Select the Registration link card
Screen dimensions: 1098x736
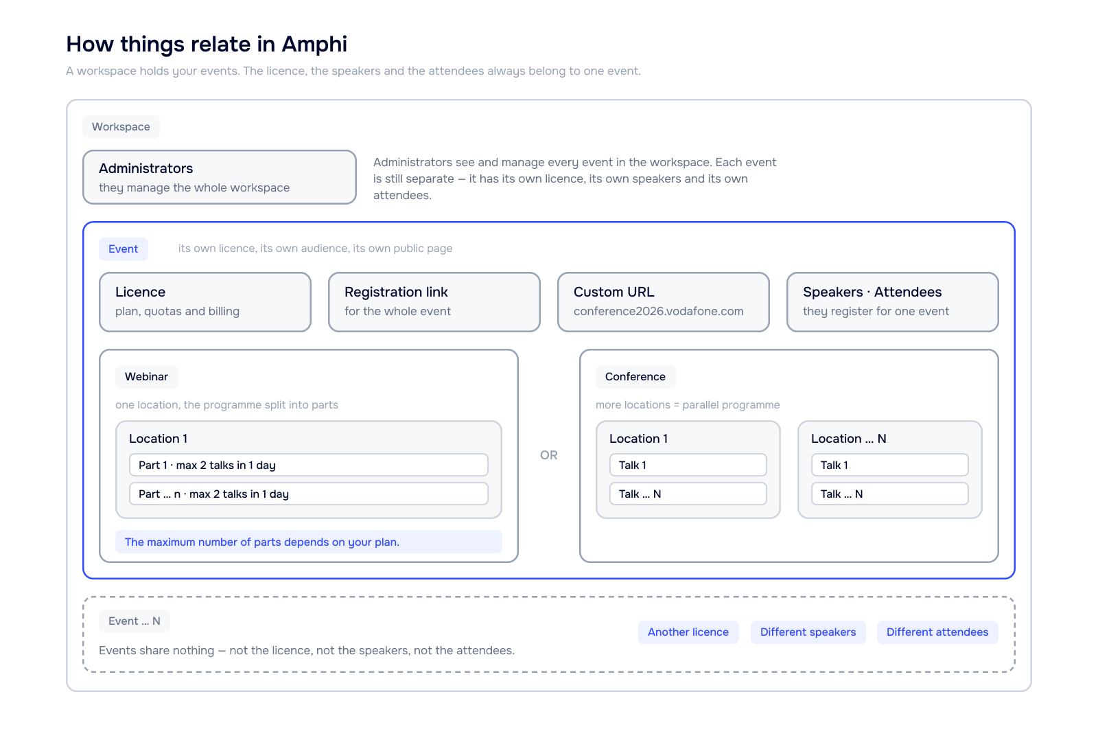tap(434, 302)
